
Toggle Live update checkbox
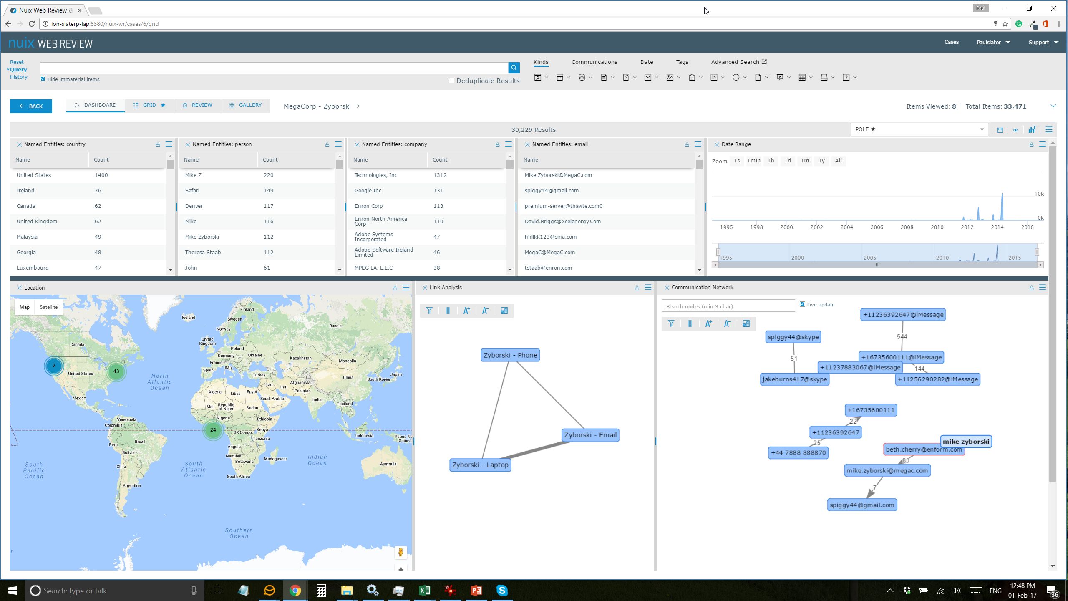point(802,304)
